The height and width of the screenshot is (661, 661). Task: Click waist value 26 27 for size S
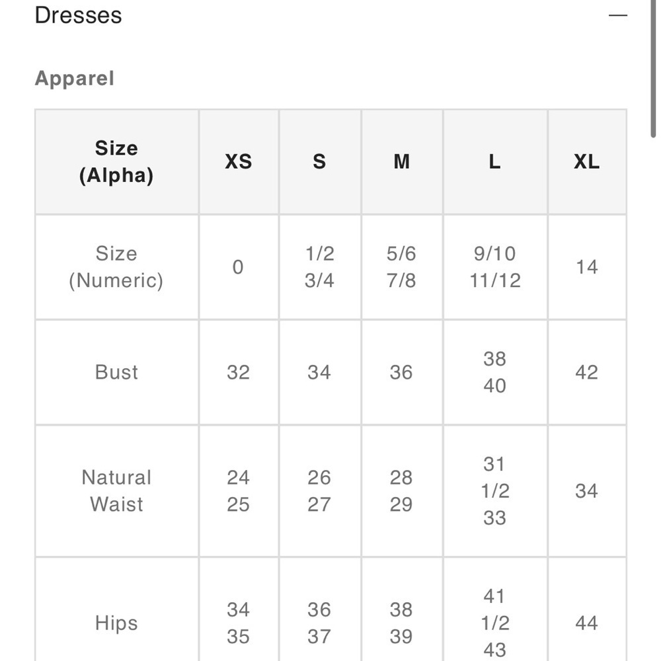coord(319,490)
